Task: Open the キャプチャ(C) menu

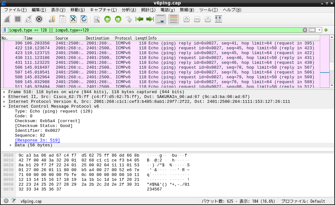Action: (103, 10)
